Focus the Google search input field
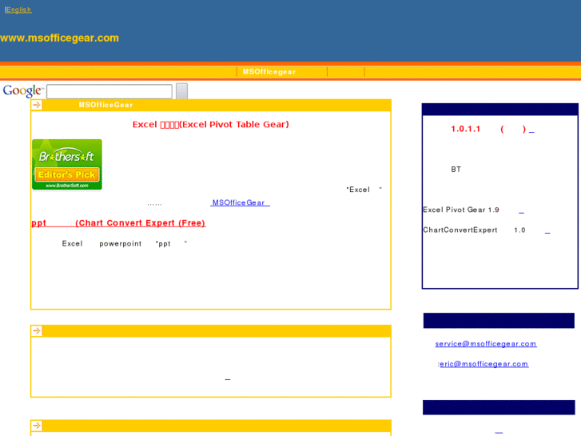The image size is (581, 436). tap(109, 91)
